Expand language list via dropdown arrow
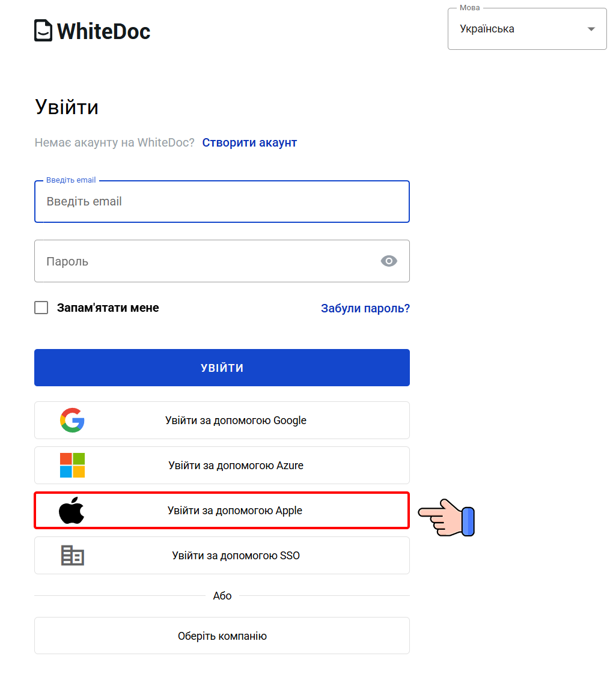The width and height of the screenshot is (613, 674). [591, 29]
